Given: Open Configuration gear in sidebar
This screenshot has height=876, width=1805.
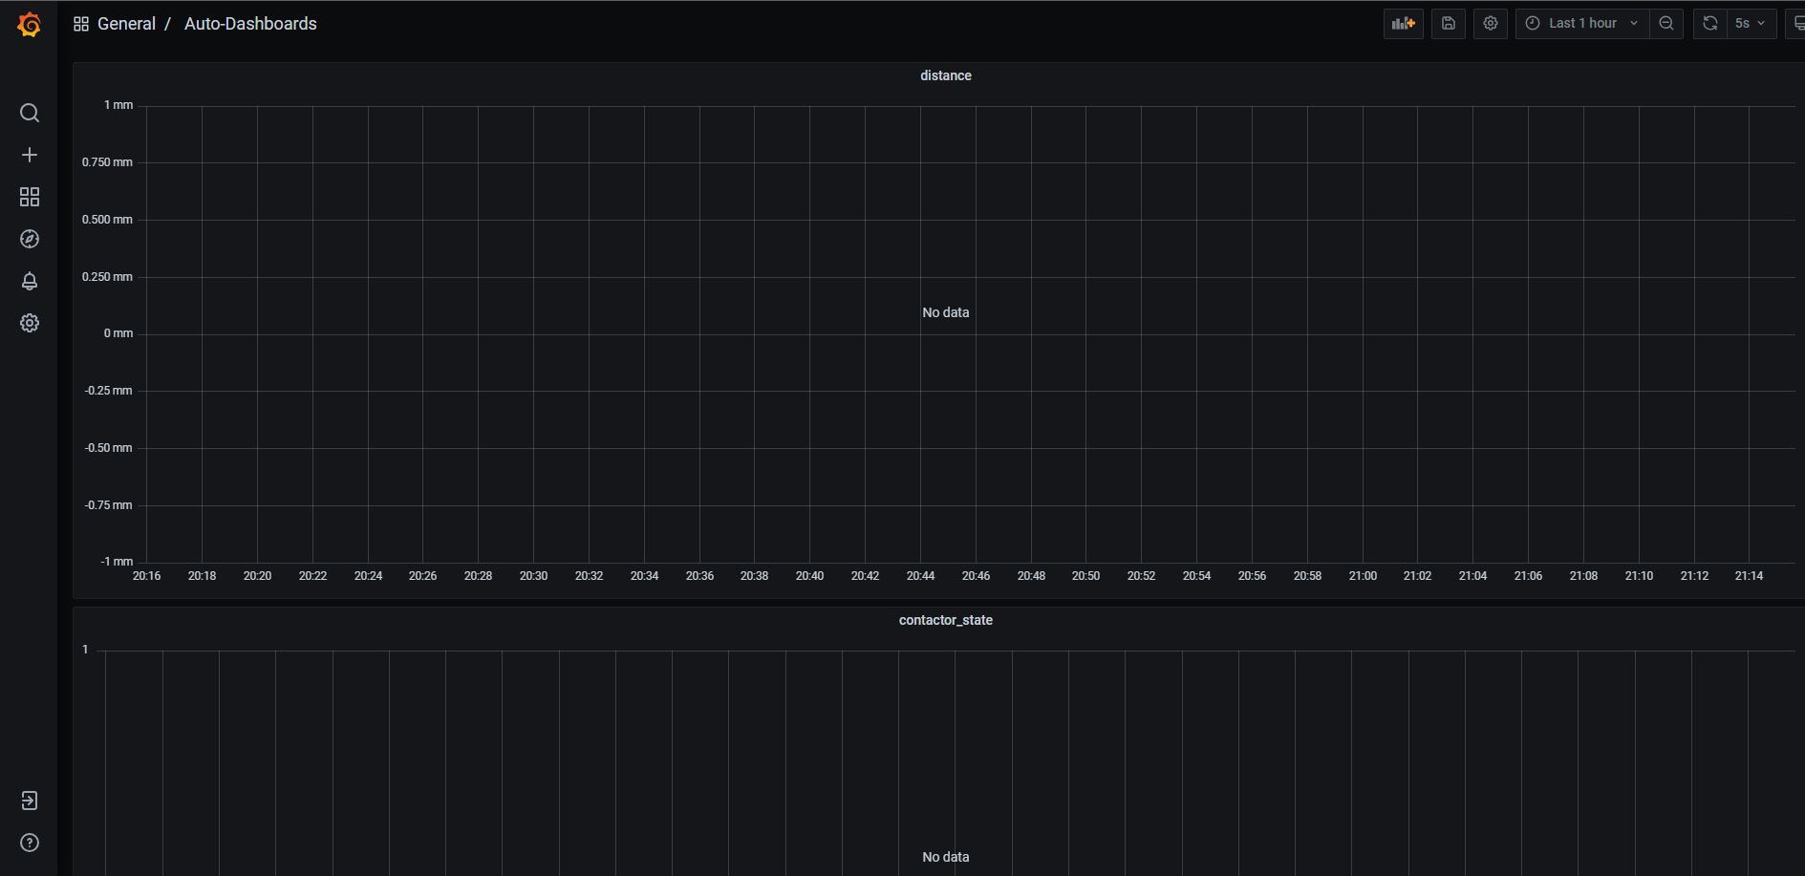Looking at the screenshot, I should (30, 323).
